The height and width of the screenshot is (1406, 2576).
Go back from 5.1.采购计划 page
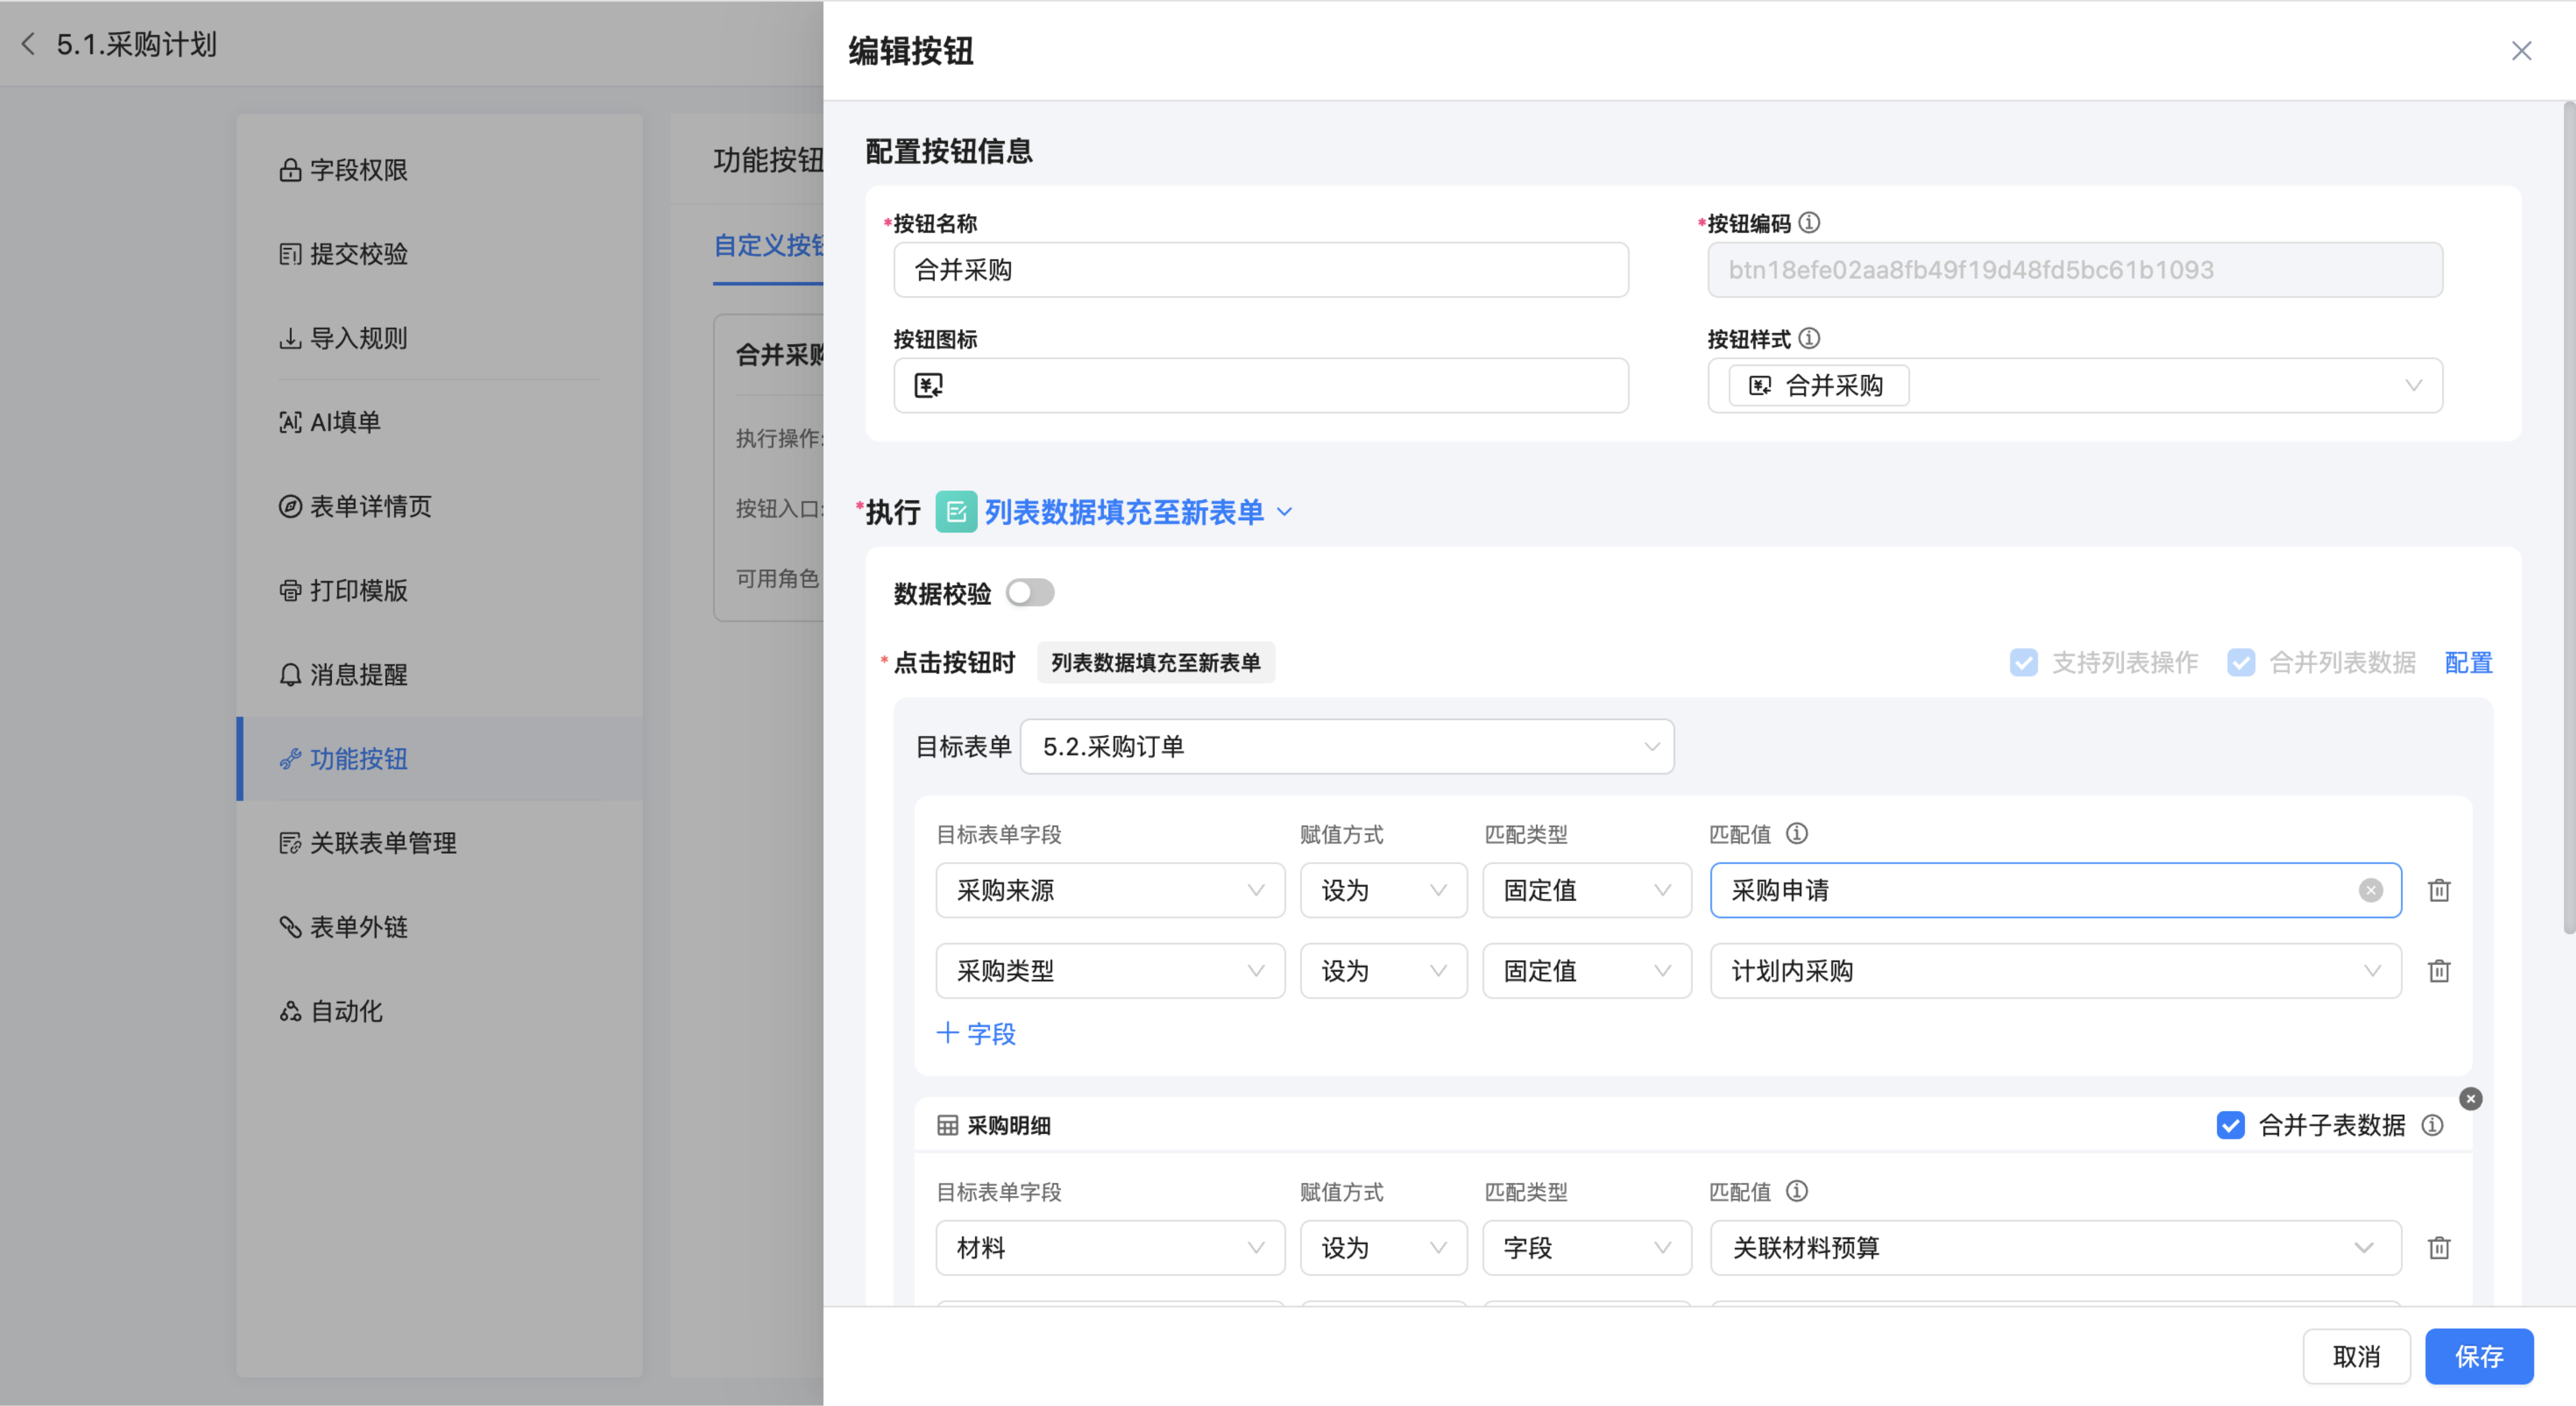(x=28, y=44)
